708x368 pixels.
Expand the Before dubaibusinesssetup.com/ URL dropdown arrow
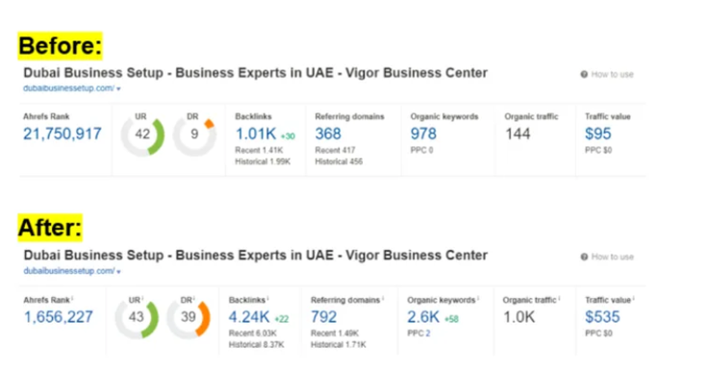[118, 88]
